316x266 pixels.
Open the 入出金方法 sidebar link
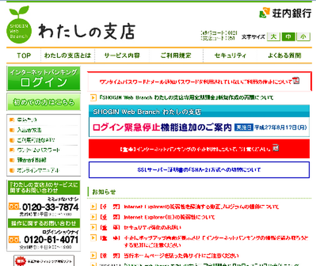(x=29, y=130)
